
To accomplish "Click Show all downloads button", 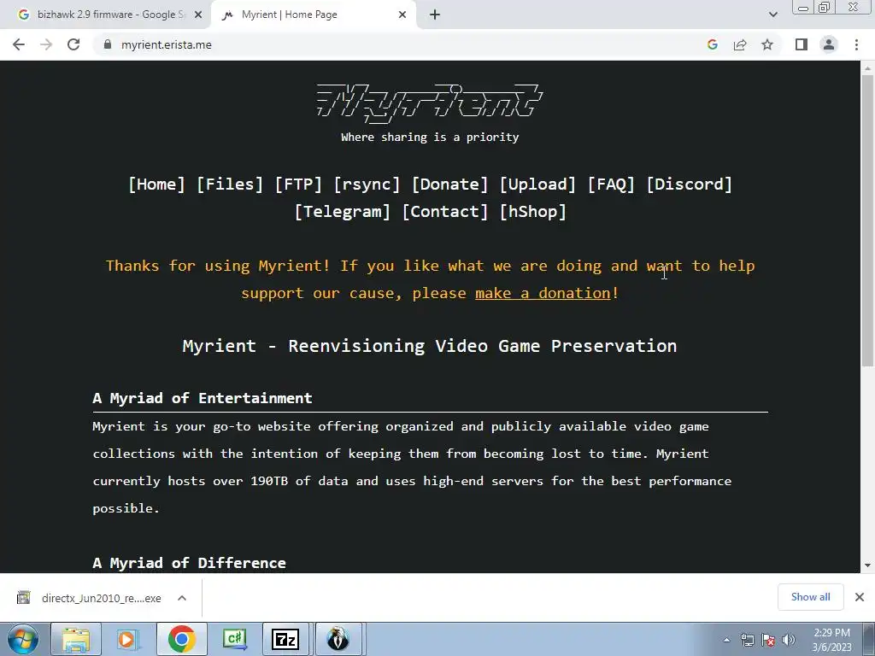I will [x=810, y=597].
